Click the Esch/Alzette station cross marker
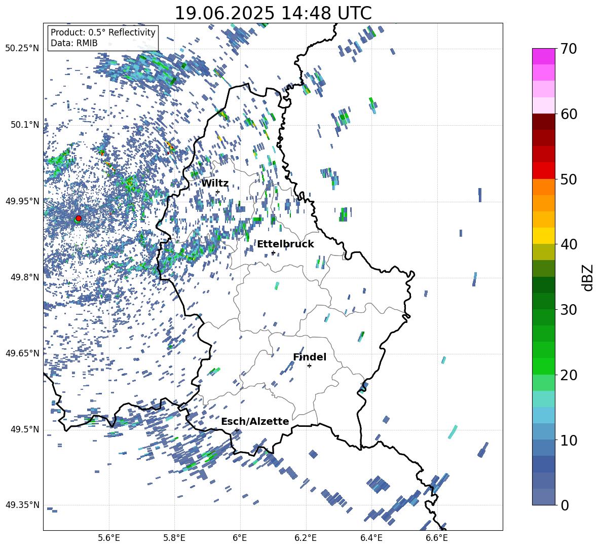The height and width of the screenshot is (548, 600). pos(237,430)
